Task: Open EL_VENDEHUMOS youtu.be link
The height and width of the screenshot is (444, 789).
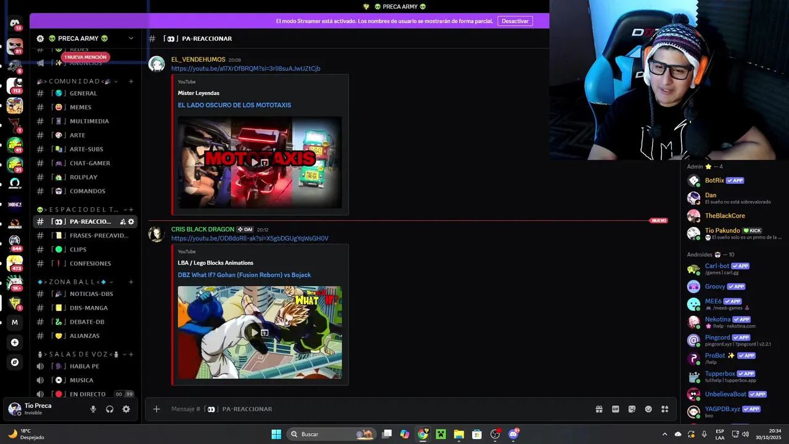Action: pos(245,68)
